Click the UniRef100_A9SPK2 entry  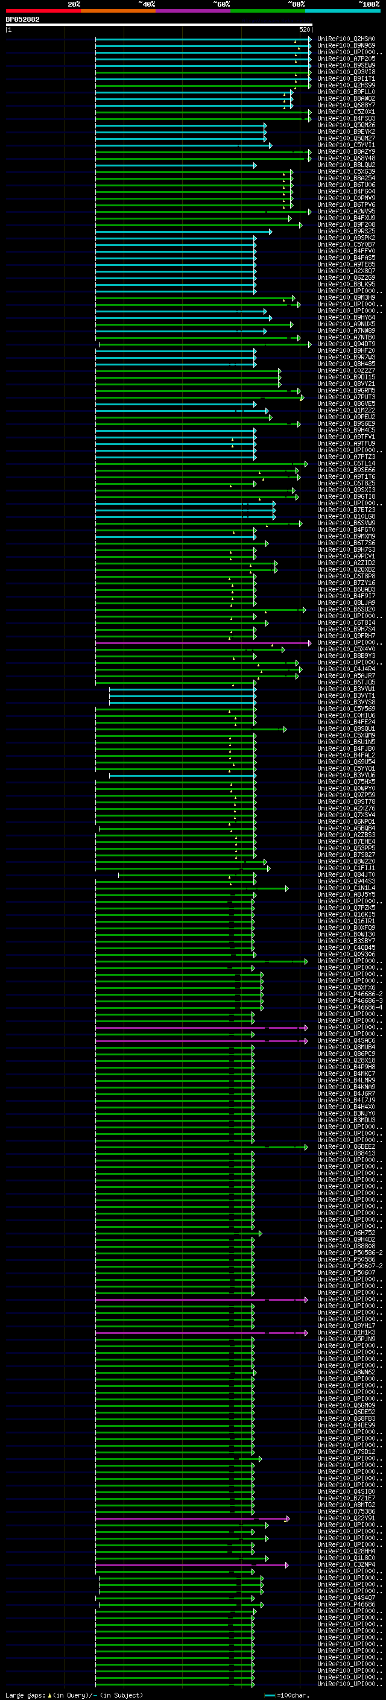(x=346, y=238)
